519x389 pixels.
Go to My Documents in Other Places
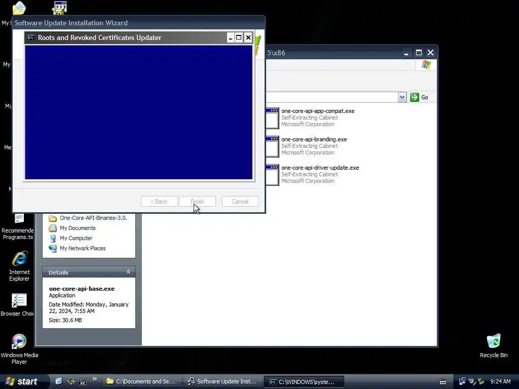(72, 228)
